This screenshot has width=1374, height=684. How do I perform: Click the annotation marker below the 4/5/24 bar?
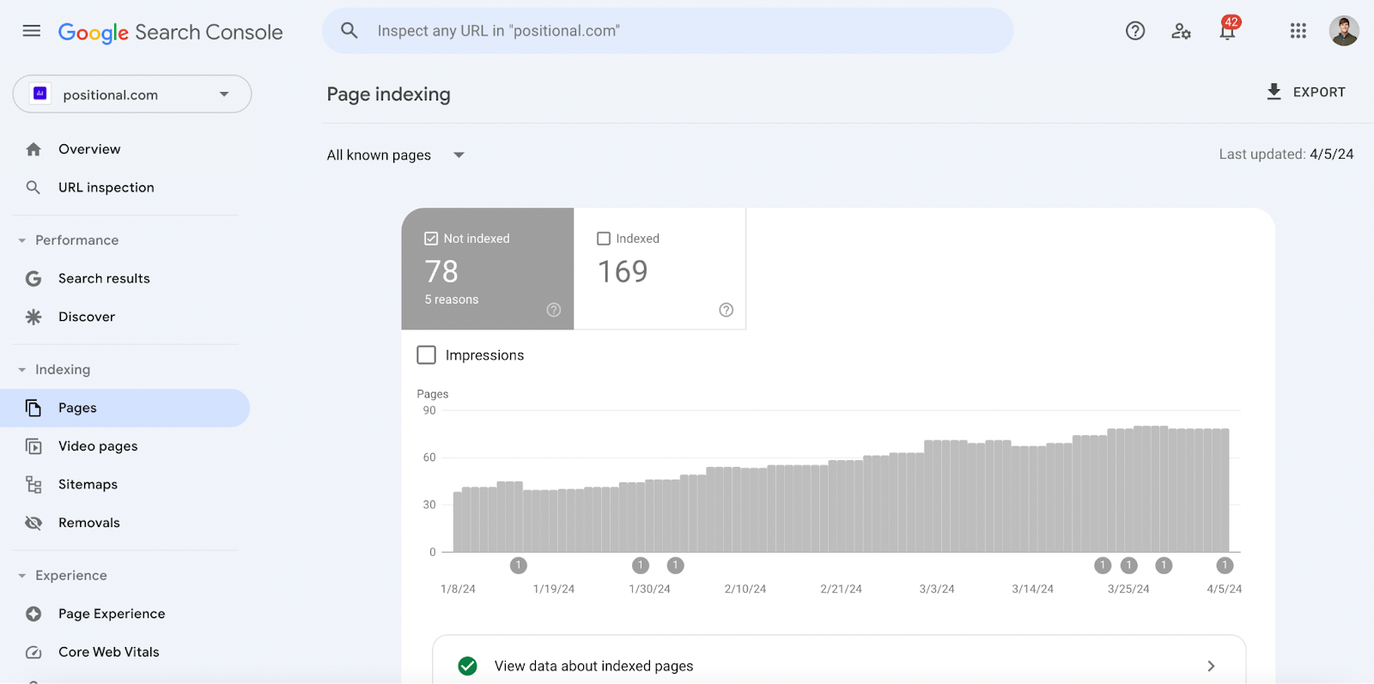pyautogui.click(x=1225, y=566)
